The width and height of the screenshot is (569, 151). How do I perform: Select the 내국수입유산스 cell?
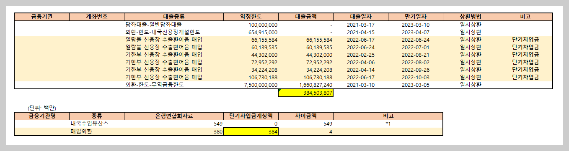pyautogui.click(x=97, y=123)
